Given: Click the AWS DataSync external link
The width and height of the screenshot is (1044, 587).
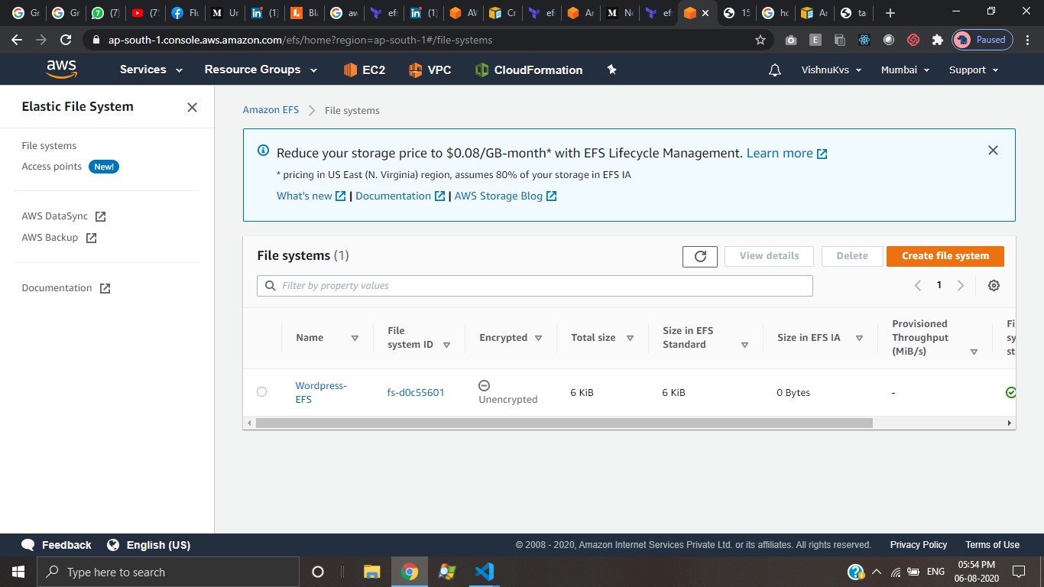Looking at the screenshot, I should click(x=63, y=216).
